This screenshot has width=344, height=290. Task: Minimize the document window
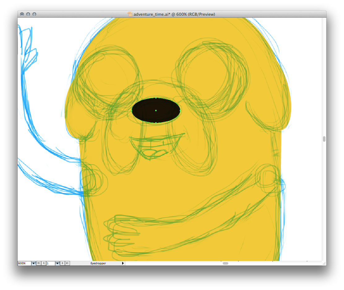click(x=28, y=14)
